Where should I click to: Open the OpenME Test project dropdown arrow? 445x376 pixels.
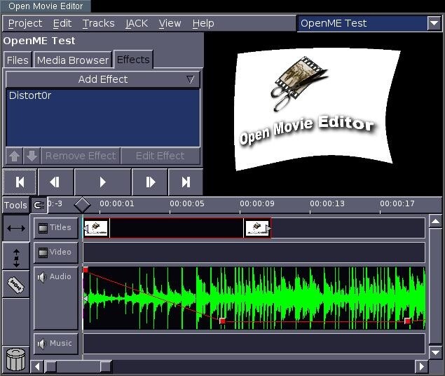[x=434, y=23]
